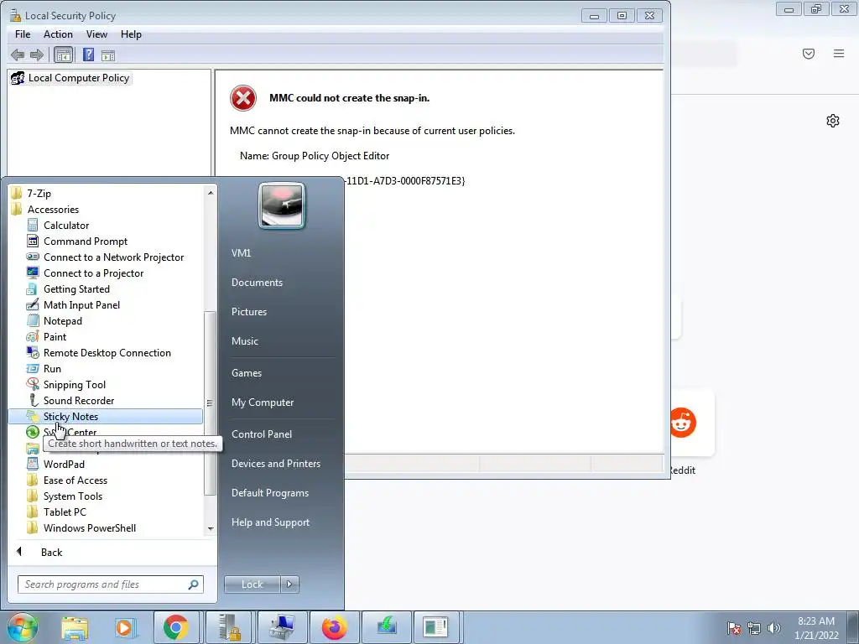Open Windows Media Player from taskbar
This screenshot has height=644, width=859.
pos(125,627)
